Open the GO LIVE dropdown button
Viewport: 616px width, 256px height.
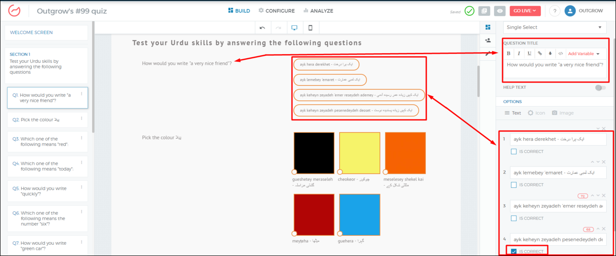tap(525, 11)
